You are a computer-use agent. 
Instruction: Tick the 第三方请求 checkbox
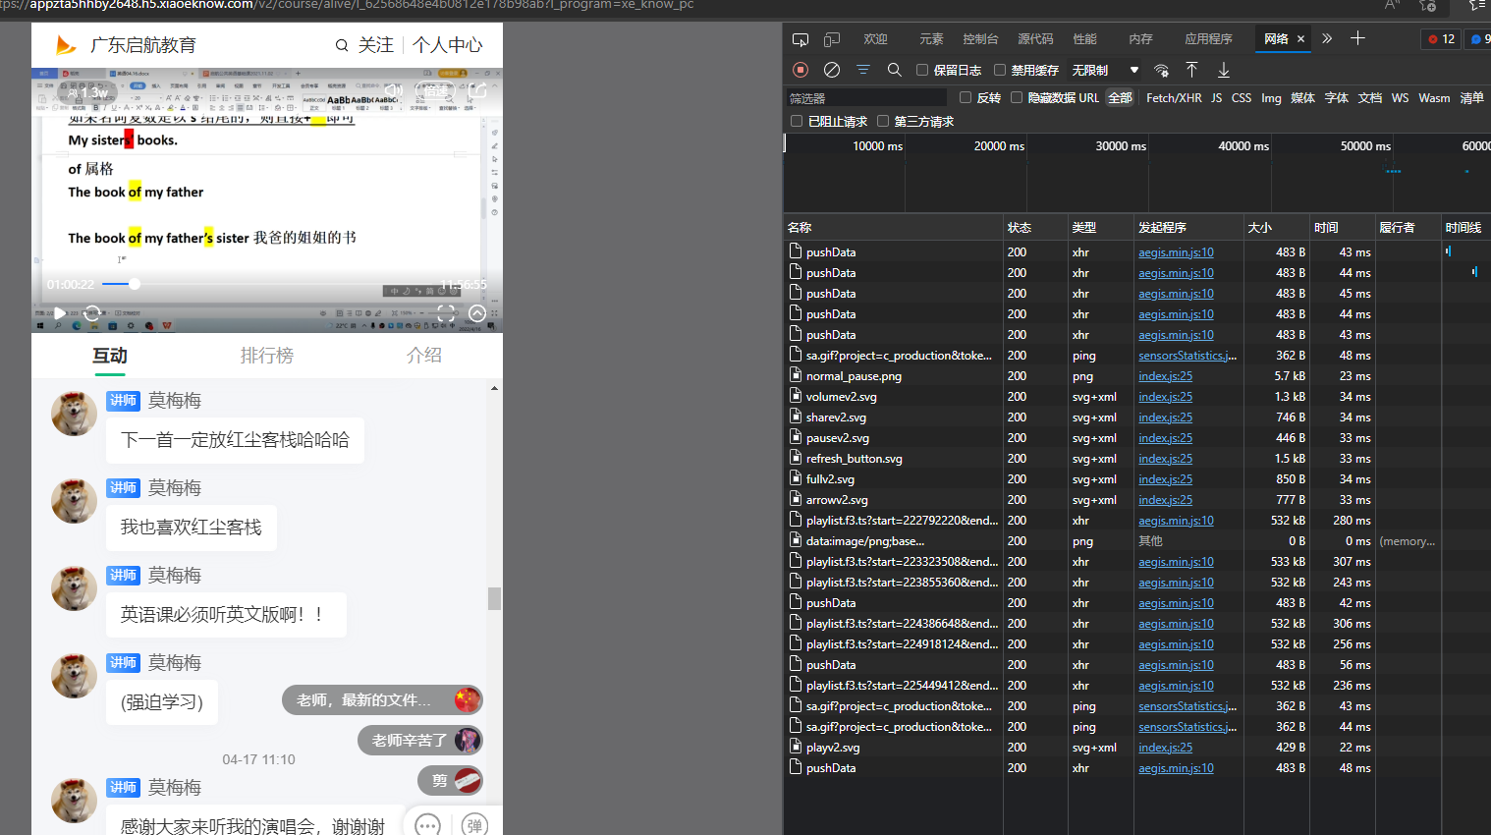coord(883,122)
